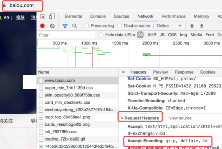This screenshot has width=222, height=149.
Task: Open the Online throttling dropdown
Action: [169, 26]
